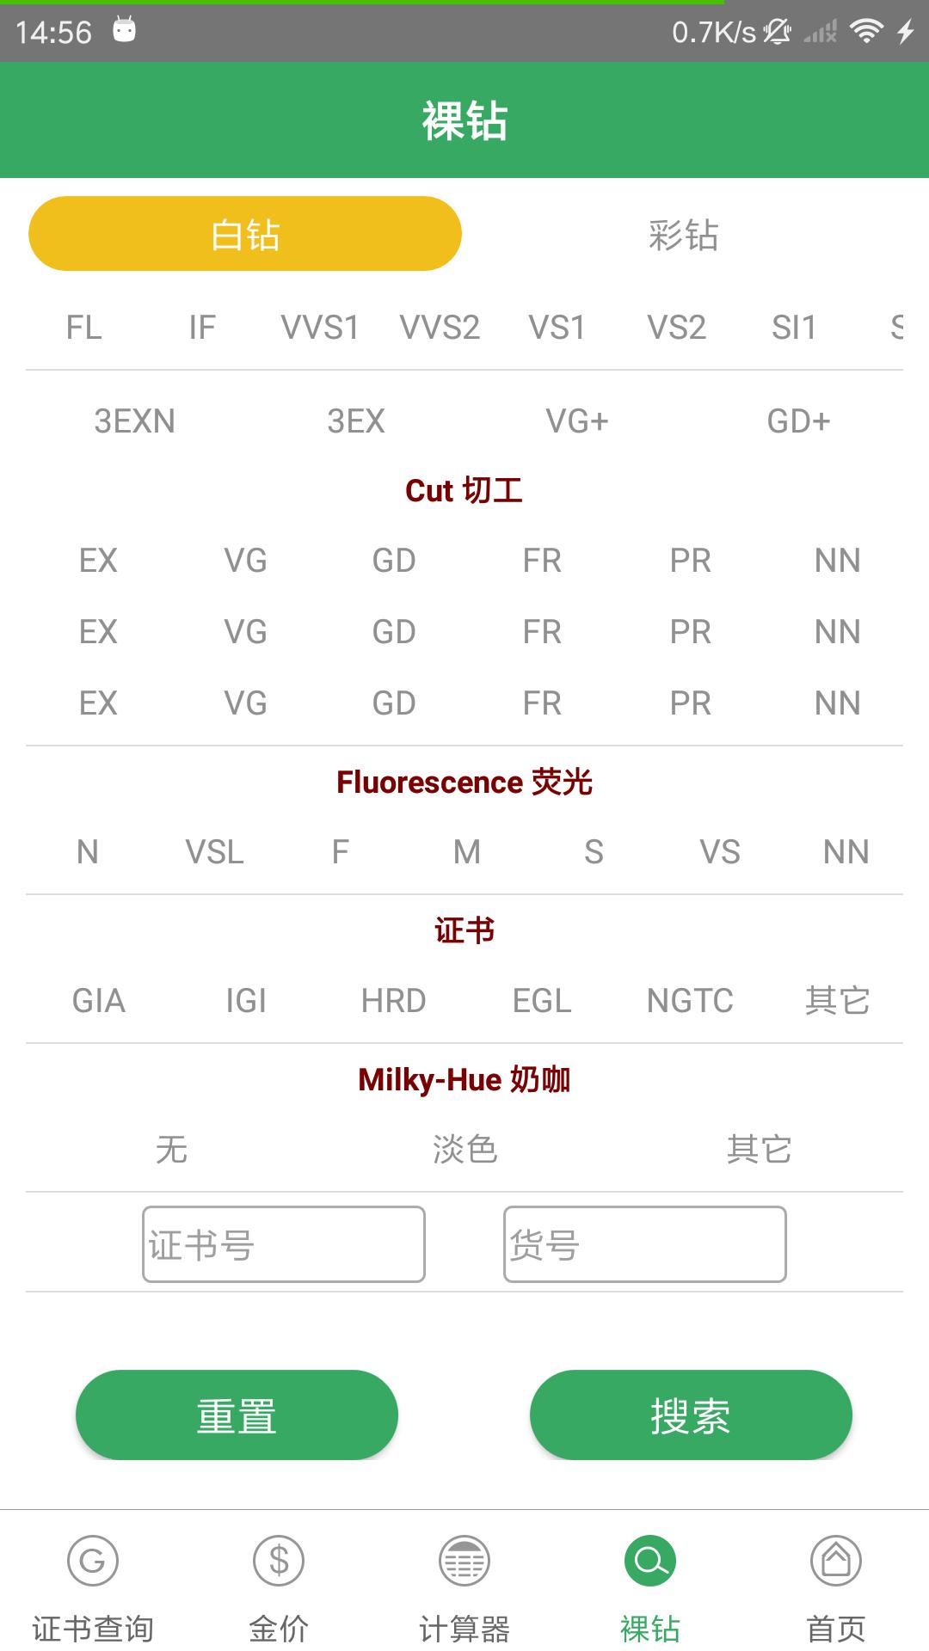
Task: Select the M fluorescence filter
Action: 465,851
